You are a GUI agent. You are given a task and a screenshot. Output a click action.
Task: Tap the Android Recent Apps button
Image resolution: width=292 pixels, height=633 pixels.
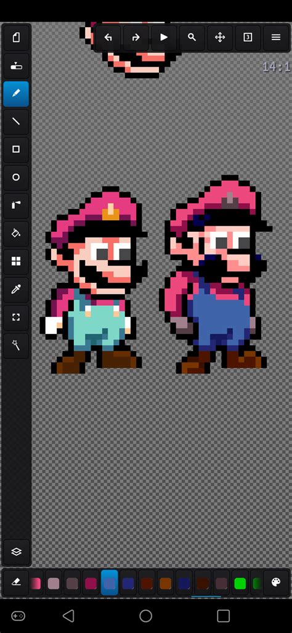click(223, 616)
